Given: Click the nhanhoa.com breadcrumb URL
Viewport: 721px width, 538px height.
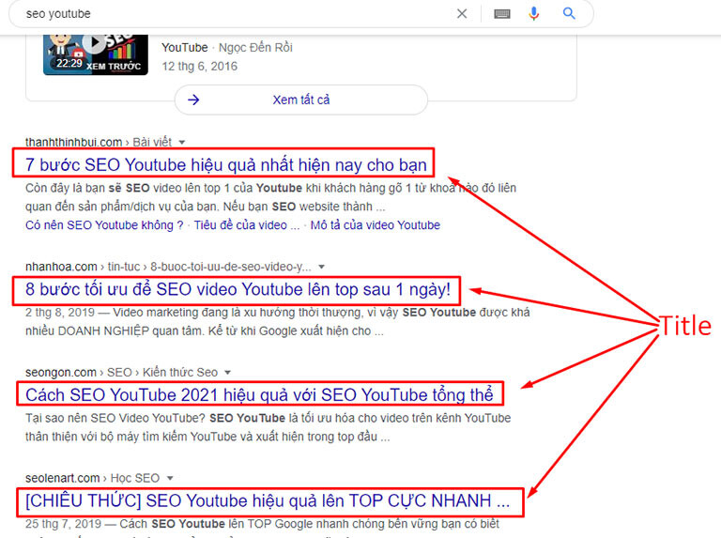Looking at the screenshot, I should (x=168, y=267).
